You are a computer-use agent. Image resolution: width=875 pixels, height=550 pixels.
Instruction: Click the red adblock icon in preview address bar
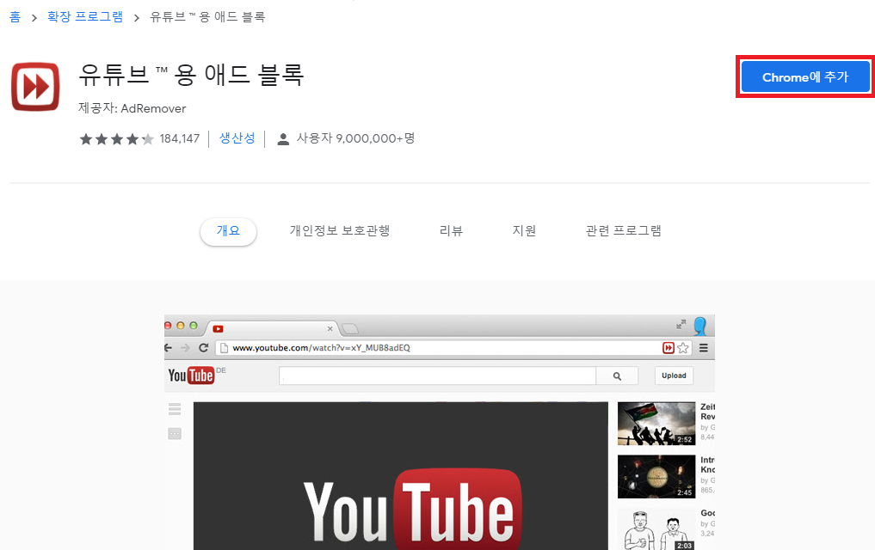pos(669,348)
